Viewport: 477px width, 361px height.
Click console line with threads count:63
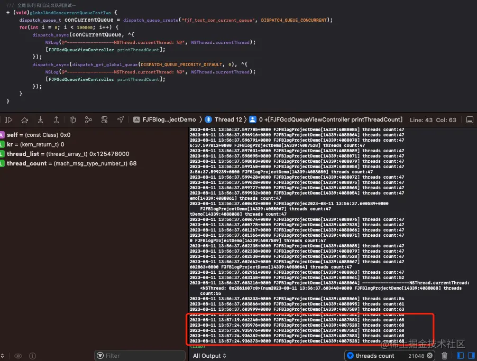(297, 309)
